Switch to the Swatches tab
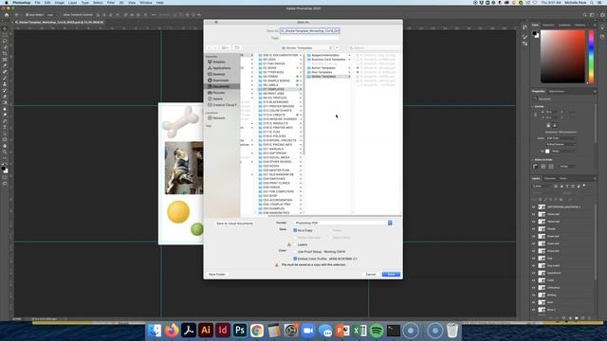Screen dimensions: 607x341 point(548,25)
